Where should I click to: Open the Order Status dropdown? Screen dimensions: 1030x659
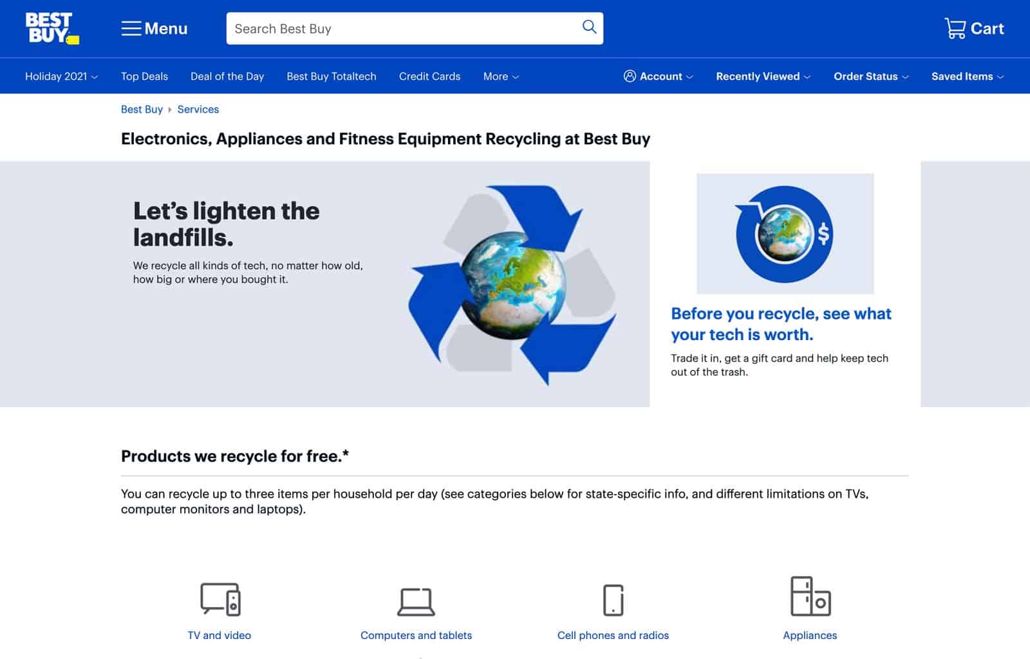(871, 76)
